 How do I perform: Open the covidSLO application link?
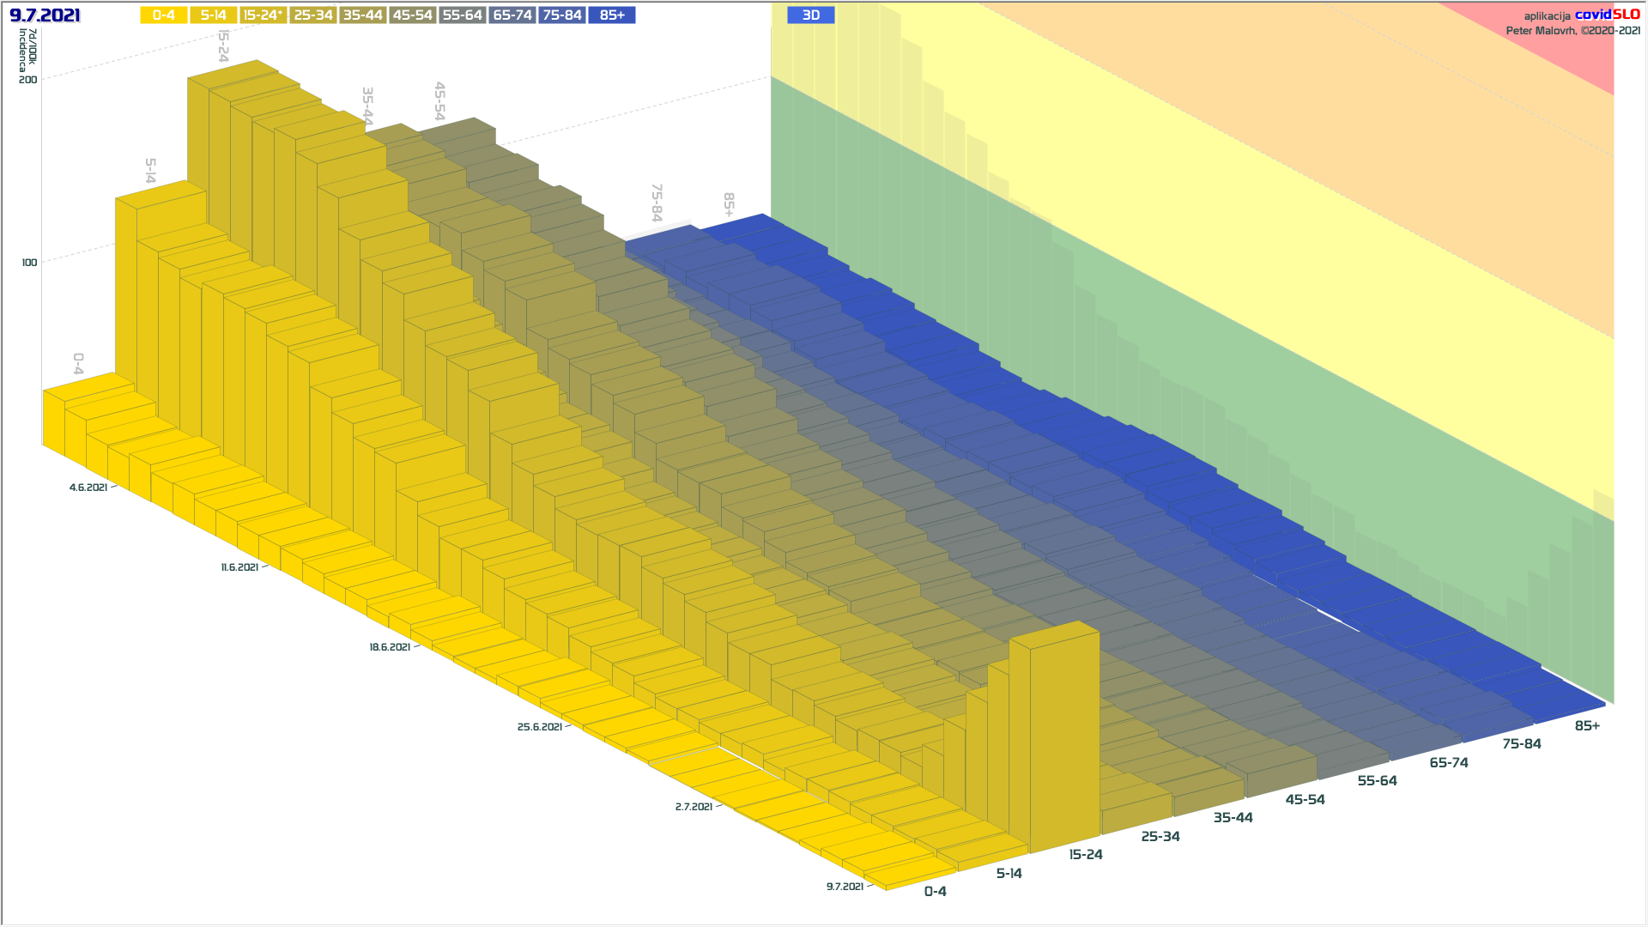pyautogui.click(x=1607, y=15)
